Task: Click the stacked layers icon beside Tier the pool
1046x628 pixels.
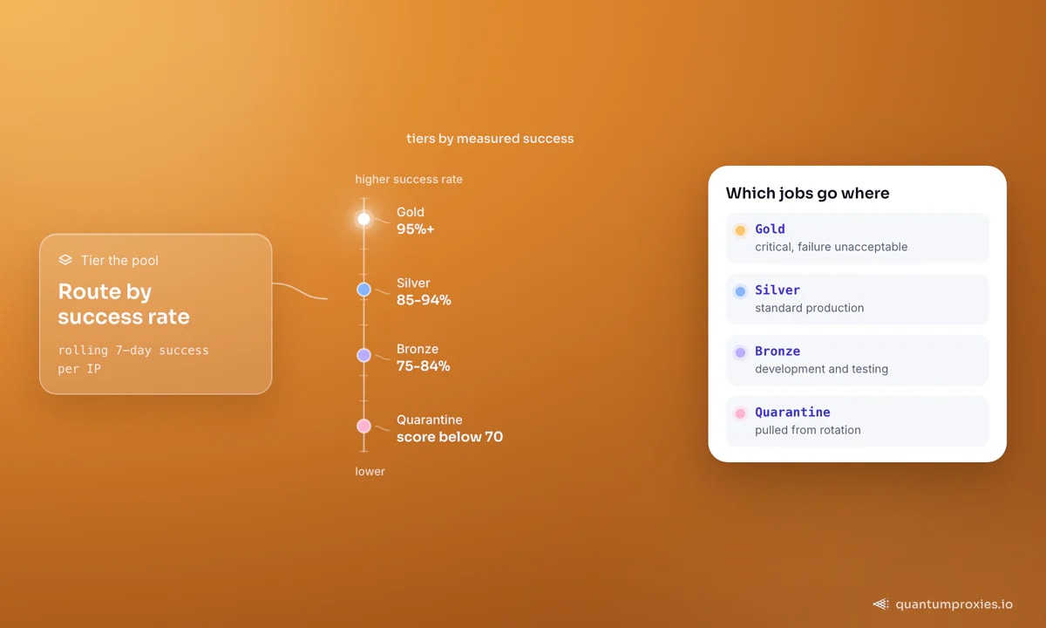Action: pyautogui.click(x=65, y=260)
